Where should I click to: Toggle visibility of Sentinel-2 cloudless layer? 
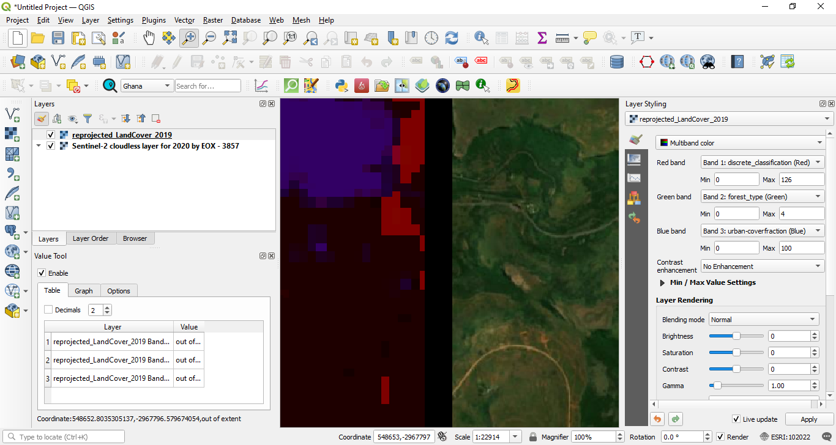tap(51, 145)
